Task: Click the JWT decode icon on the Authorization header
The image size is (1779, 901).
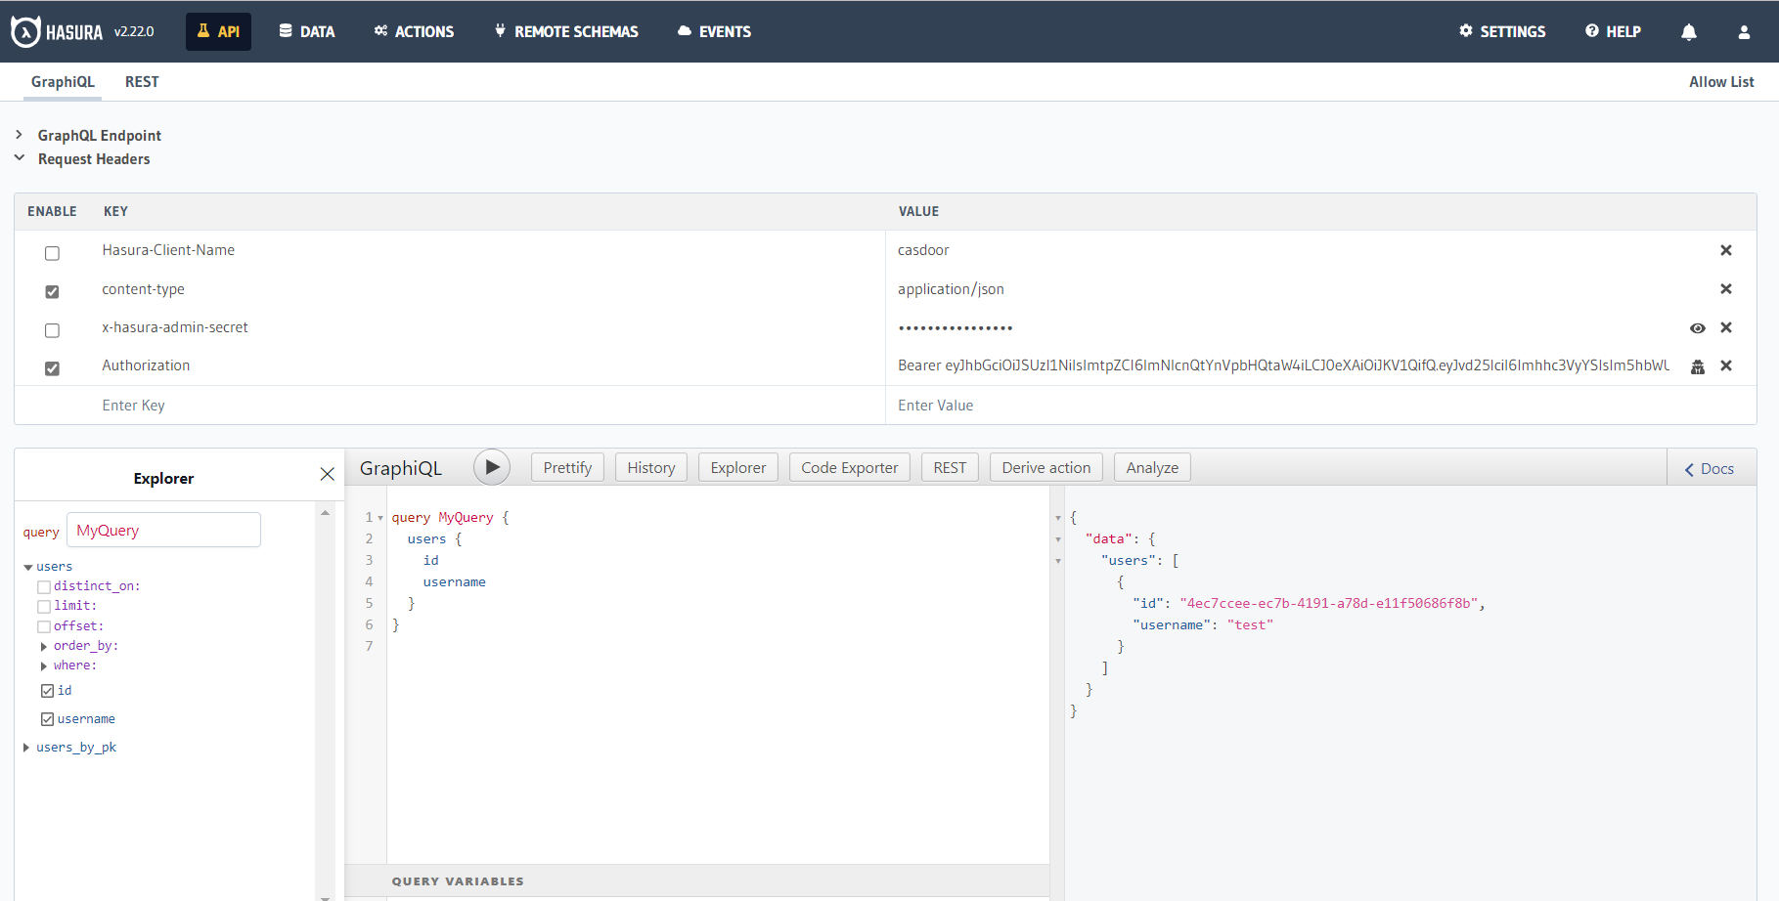Action: pyautogui.click(x=1697, y=366)
